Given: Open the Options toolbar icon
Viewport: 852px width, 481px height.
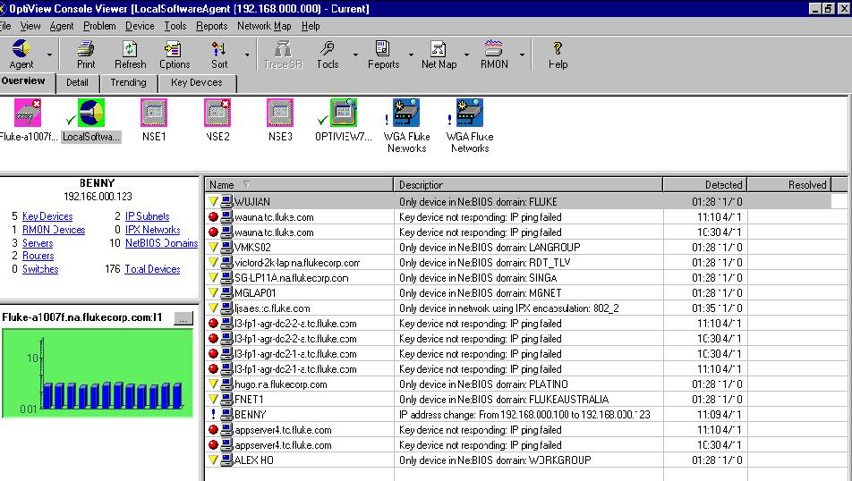Looking at the screenshot, I should pos(175,49).
